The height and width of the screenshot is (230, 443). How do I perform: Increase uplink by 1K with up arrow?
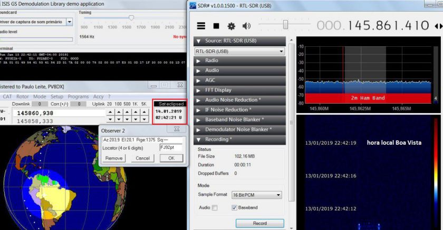coord(136,112)
